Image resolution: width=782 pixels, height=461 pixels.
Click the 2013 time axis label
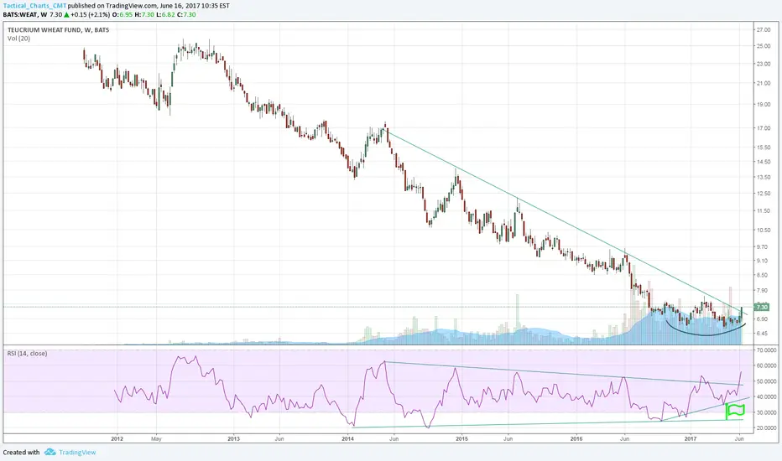click(x=233, y=439)
